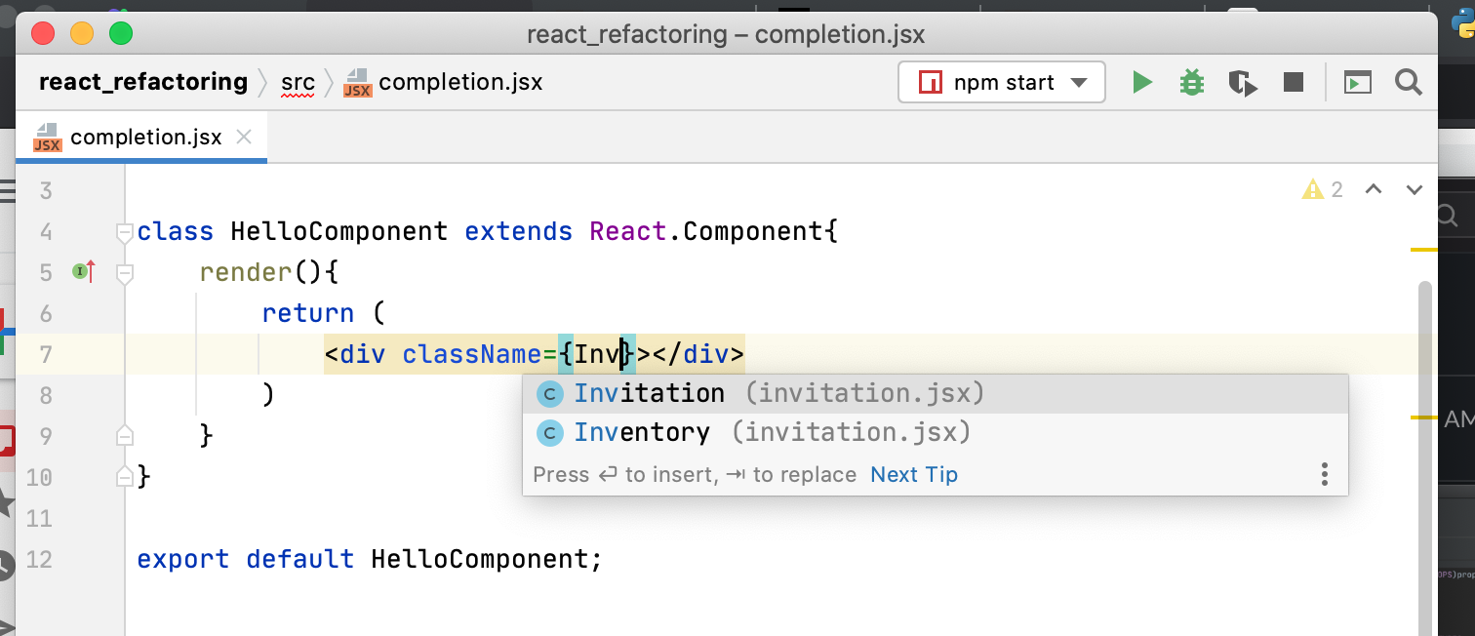The height and width of the screenshot is (636, 1475).
Task: Open Search Everywhere magnifier icon
Action: pos(1408,83)
